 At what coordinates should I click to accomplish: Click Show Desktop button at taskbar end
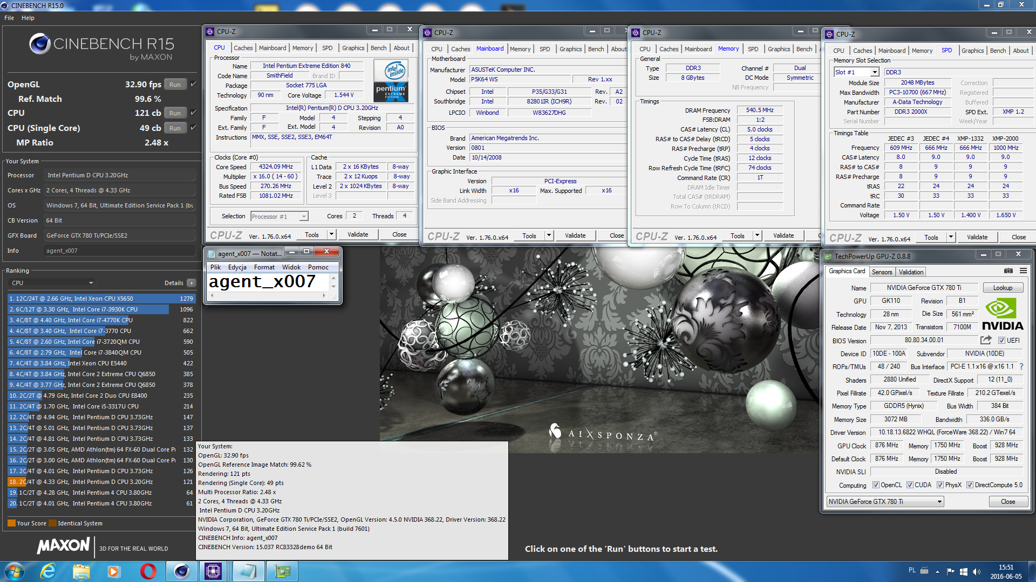pyautogui.click(x=1032, y=571)
